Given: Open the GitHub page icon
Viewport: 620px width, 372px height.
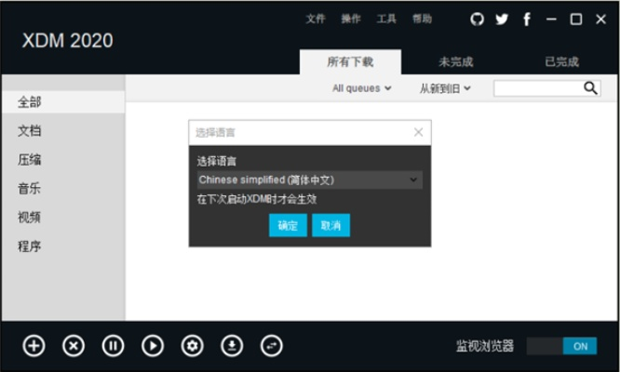Looking at the screenshot, I should click(x=478, y=19).
